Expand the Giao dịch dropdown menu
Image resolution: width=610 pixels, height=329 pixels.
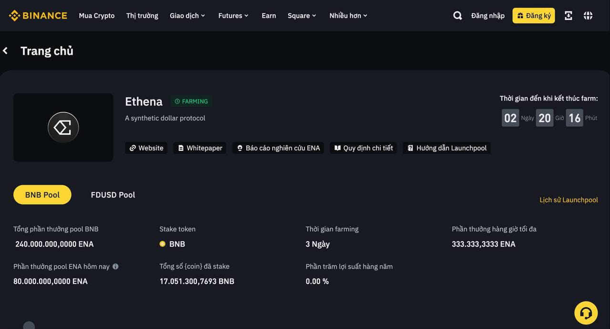(x=187, y=15)
